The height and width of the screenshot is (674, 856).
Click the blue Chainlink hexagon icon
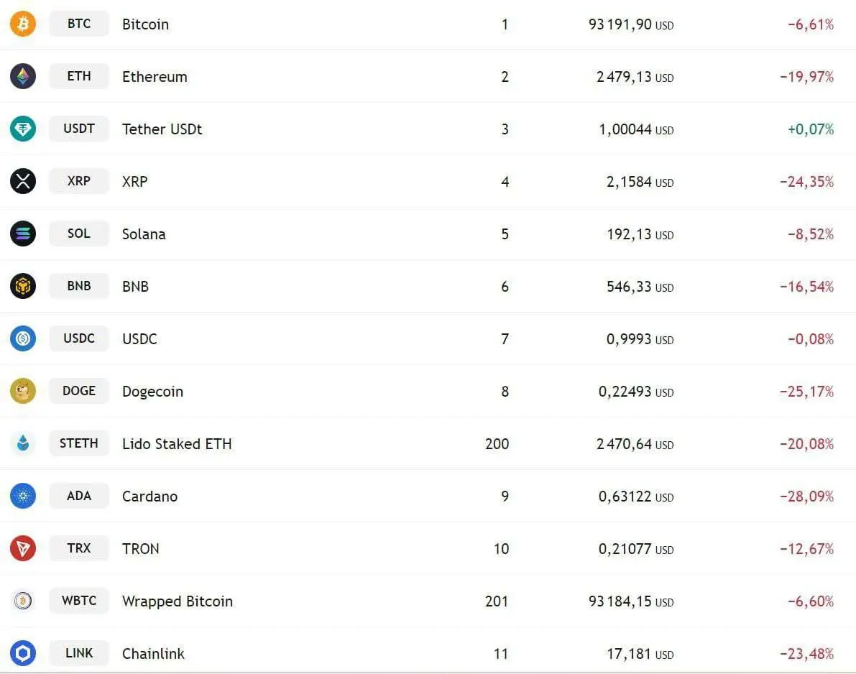[23, 652]
